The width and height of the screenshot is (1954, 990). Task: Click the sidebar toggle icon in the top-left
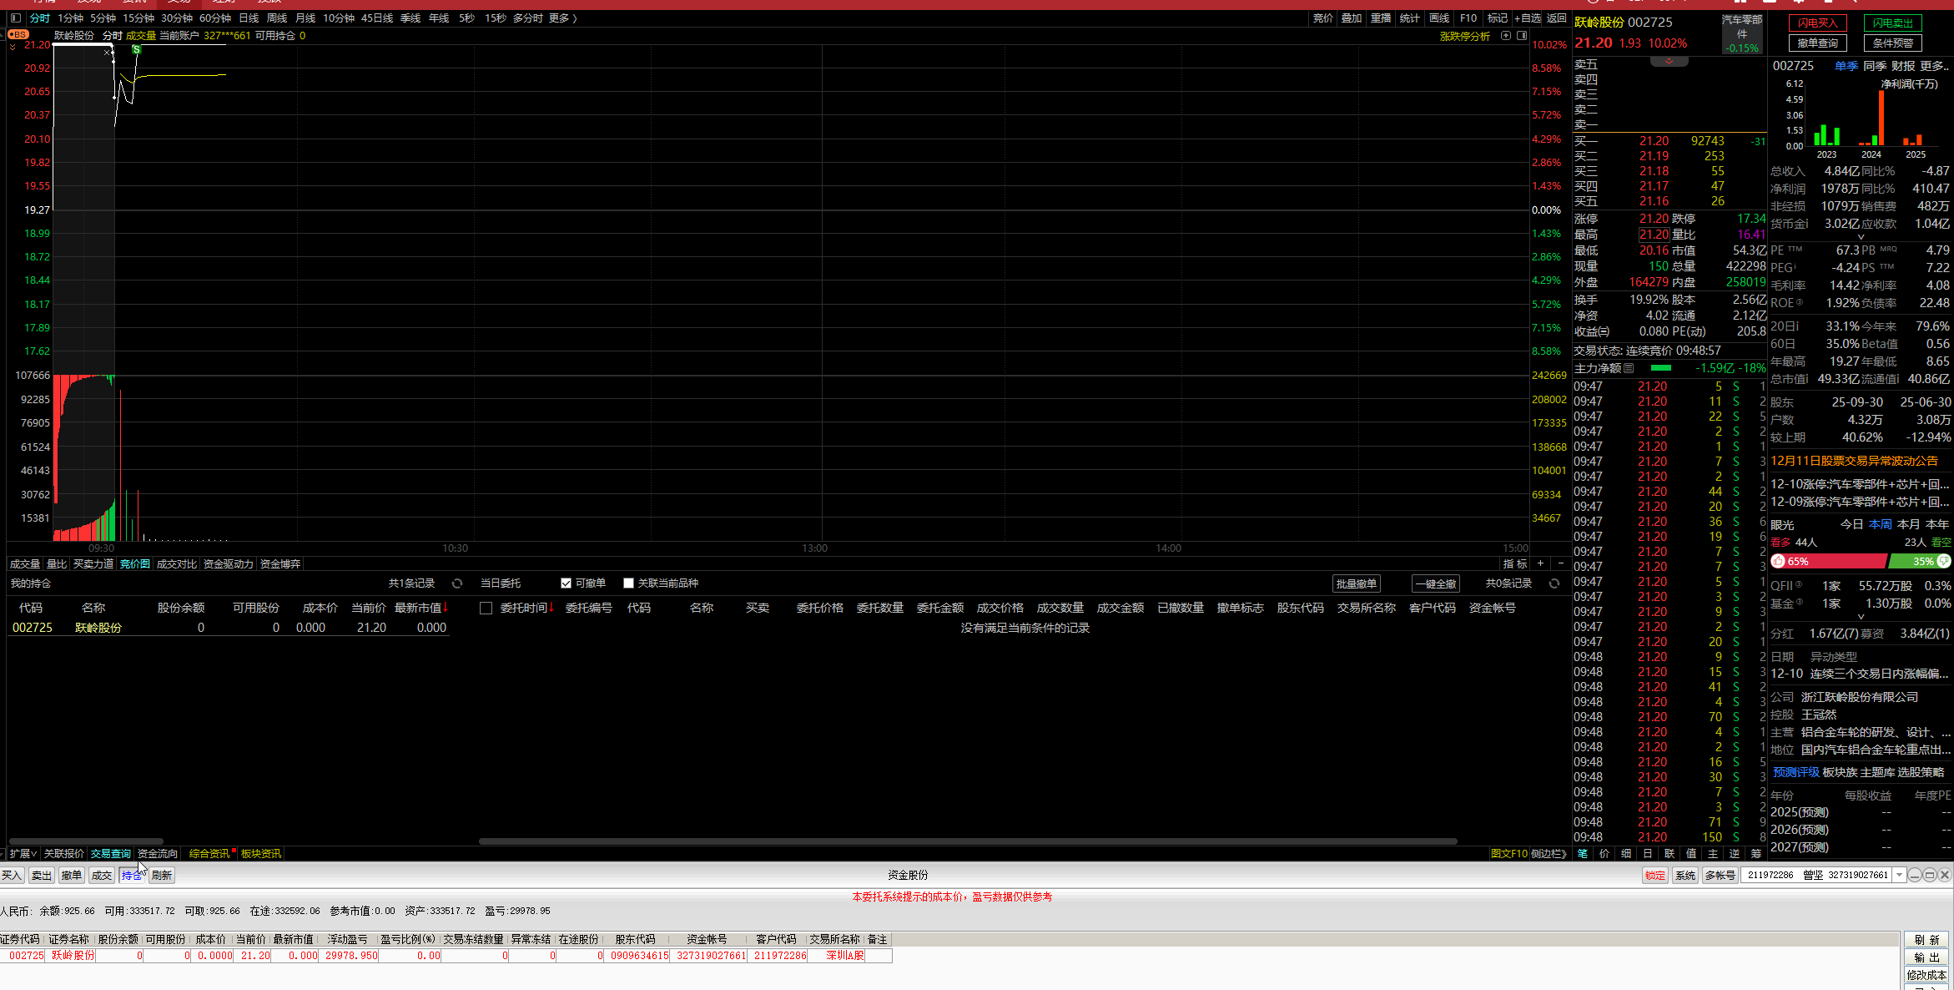click(15, 18)
